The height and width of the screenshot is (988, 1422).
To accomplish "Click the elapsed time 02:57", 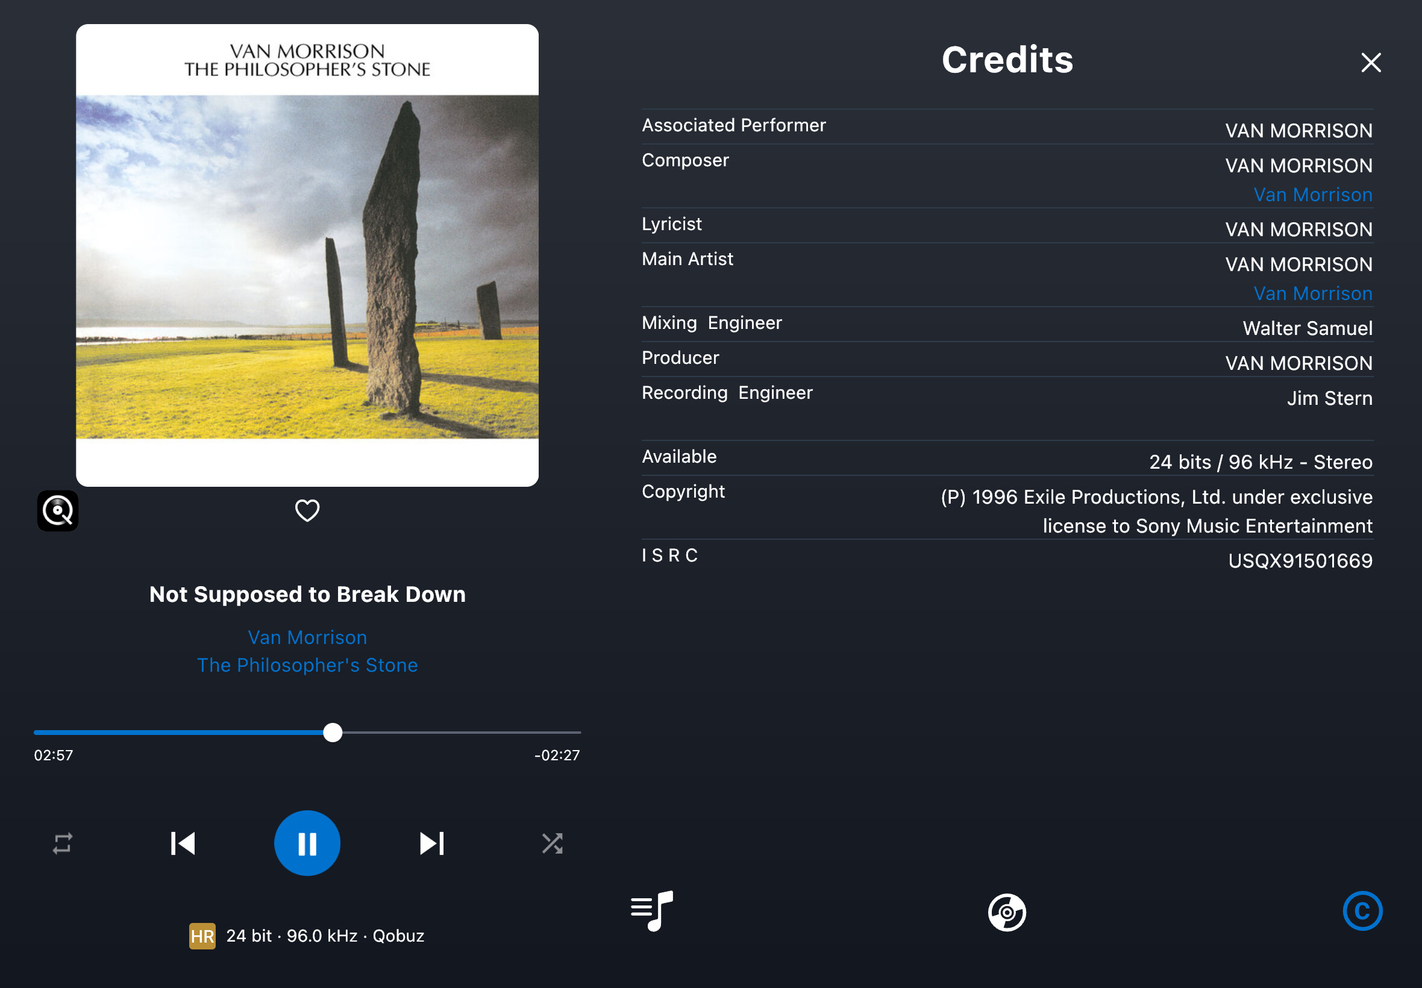I will pyautogui.click(x=53, y=755).
